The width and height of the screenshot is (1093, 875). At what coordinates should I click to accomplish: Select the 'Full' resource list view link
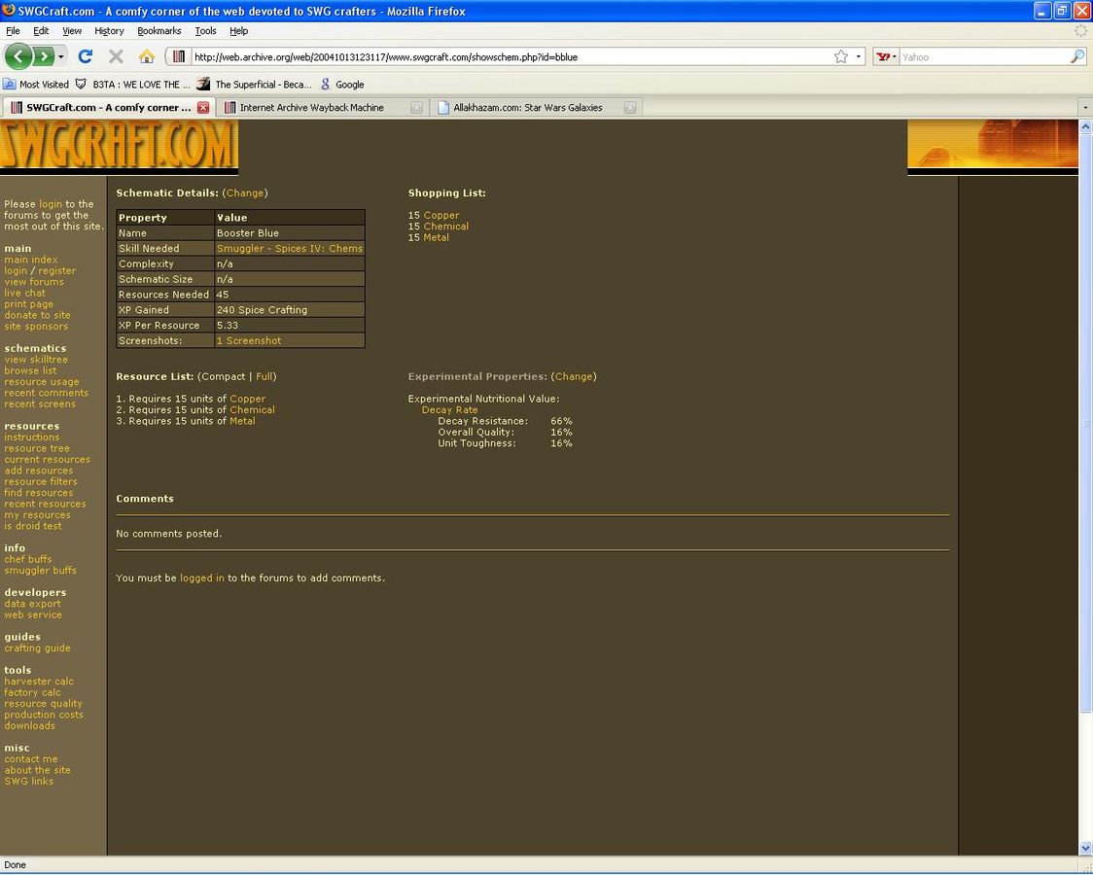[264, 376]
